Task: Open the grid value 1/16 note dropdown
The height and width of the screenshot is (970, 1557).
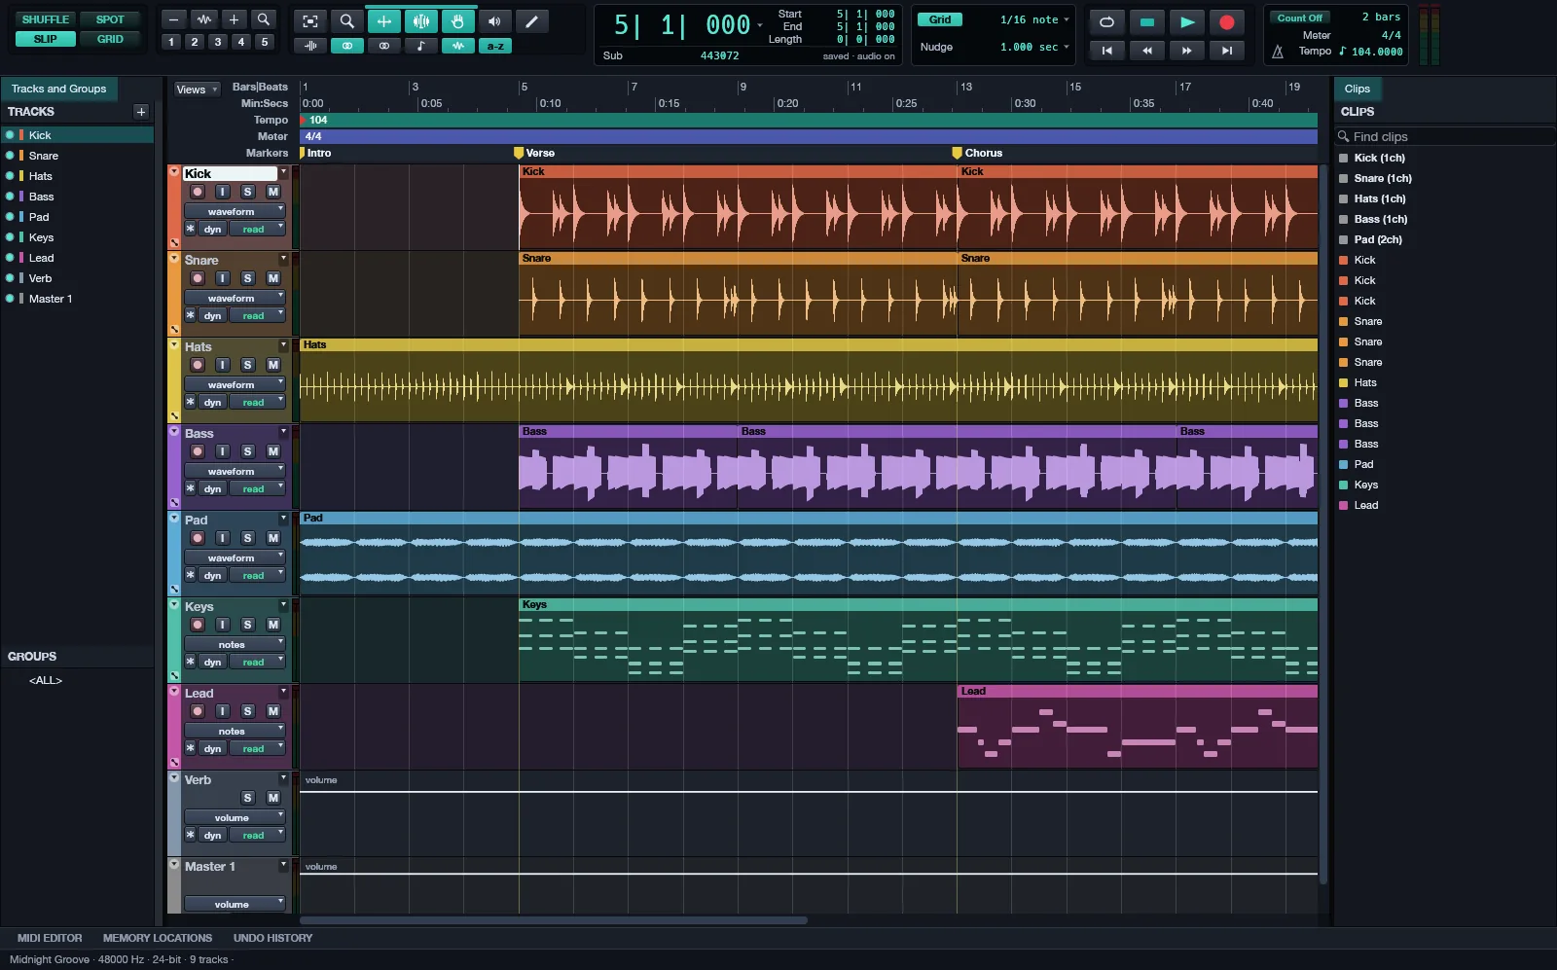Action: pyautogui.click(x=1034, y=19)
